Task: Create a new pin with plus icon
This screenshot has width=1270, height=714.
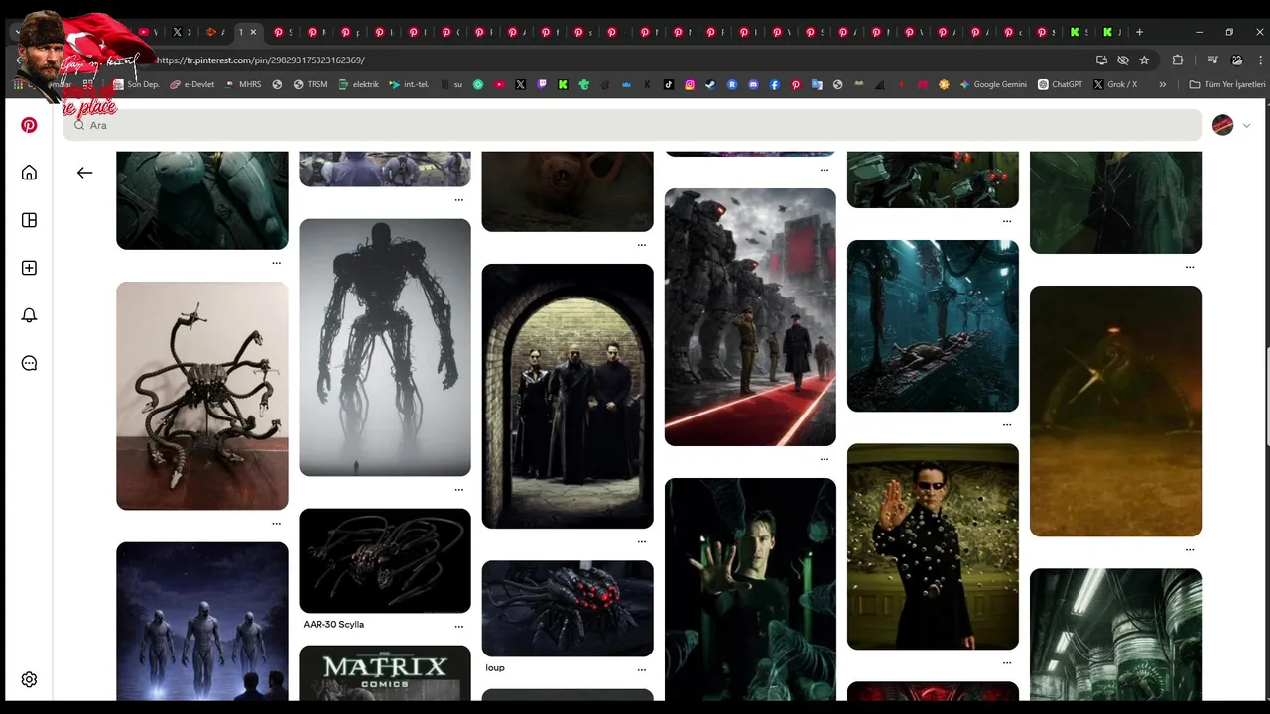Action: [x=29, y=268]
